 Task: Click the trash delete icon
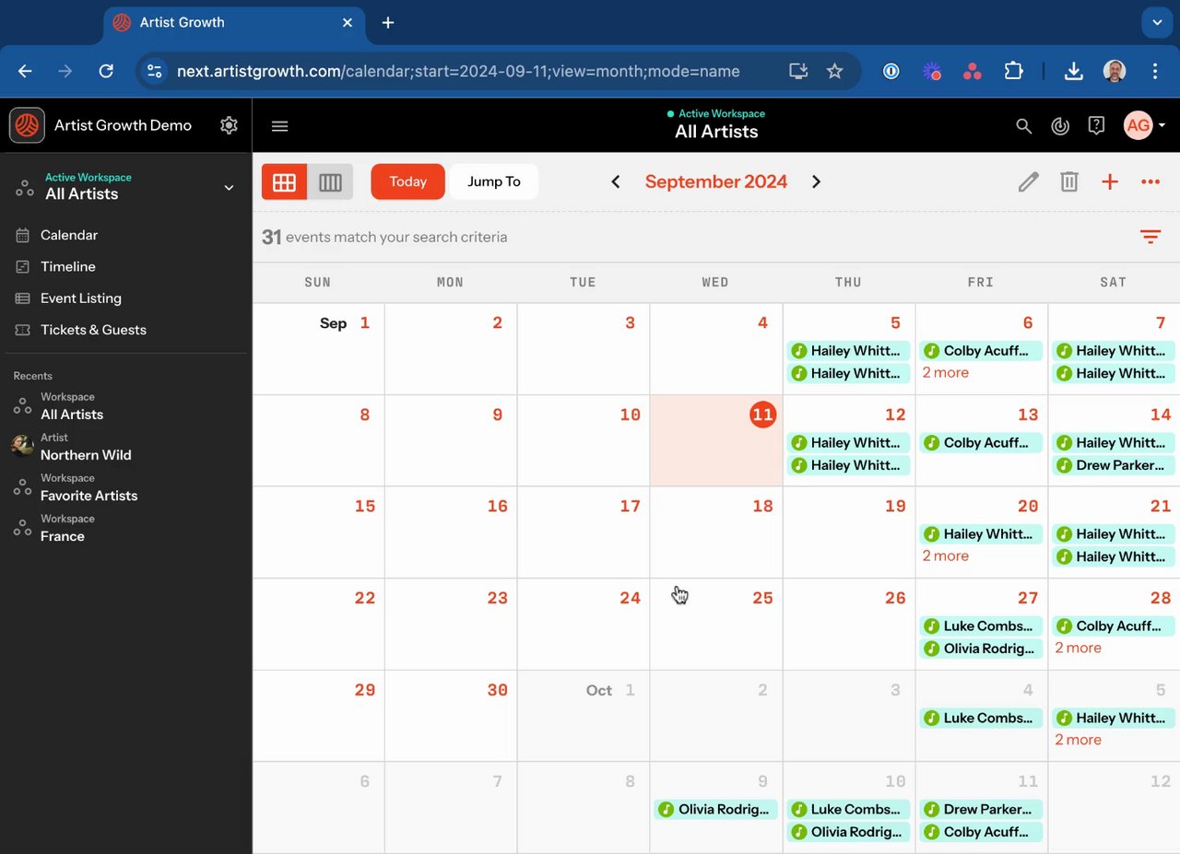[1069, 181]
